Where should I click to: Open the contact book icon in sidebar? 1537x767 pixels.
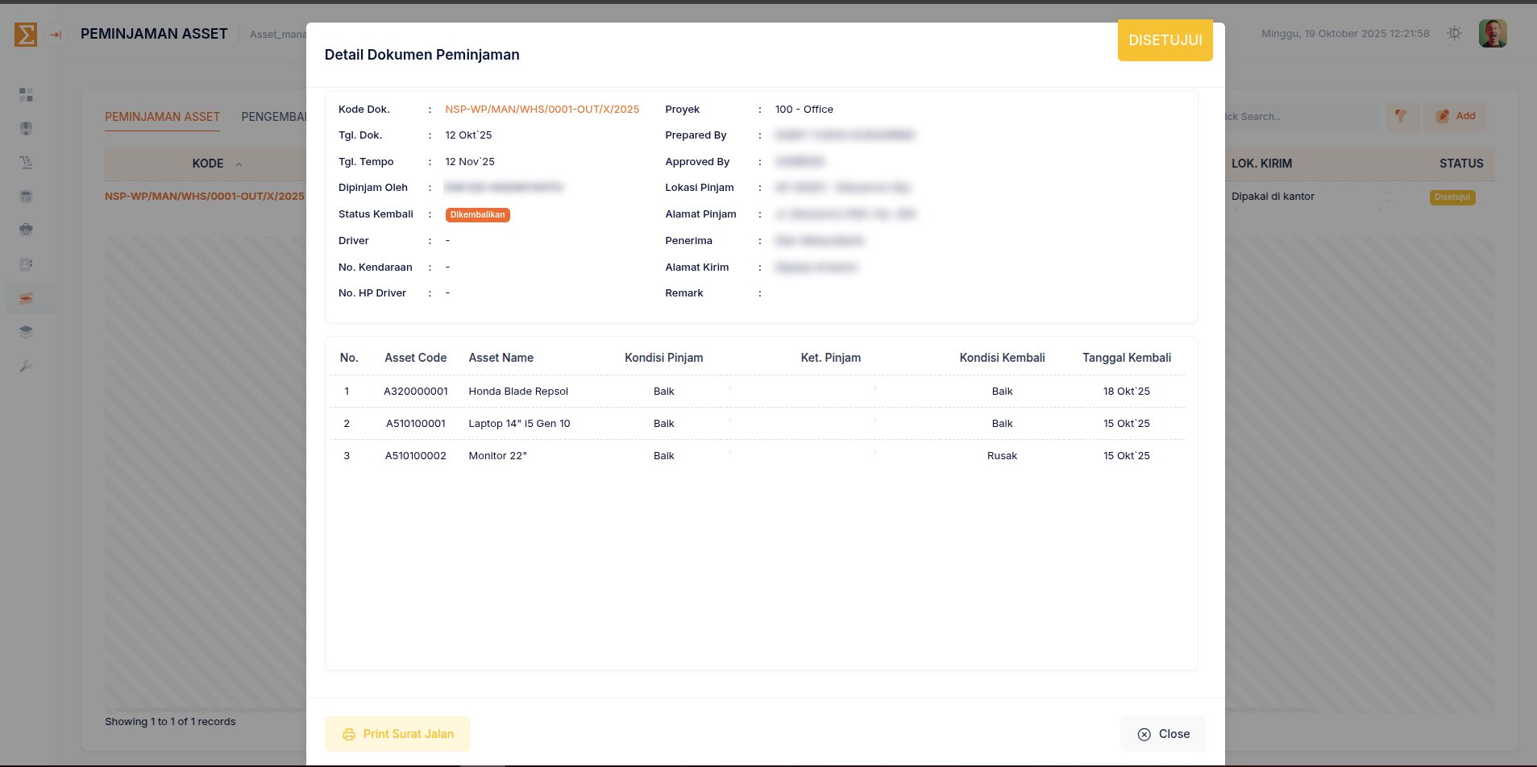point(26,264)
